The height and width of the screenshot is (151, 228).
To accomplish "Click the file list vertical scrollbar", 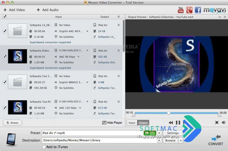I will tap(124, 36).
